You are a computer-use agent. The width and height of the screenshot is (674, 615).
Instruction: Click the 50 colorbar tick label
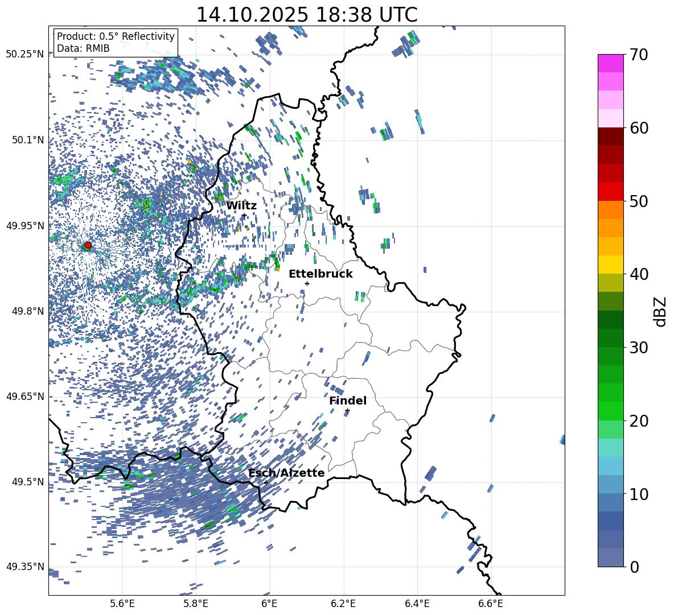tap(639, 201)
